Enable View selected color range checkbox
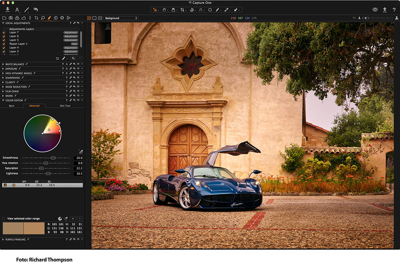This screenshot has height=270, width=400. click(x=4, y=218)
